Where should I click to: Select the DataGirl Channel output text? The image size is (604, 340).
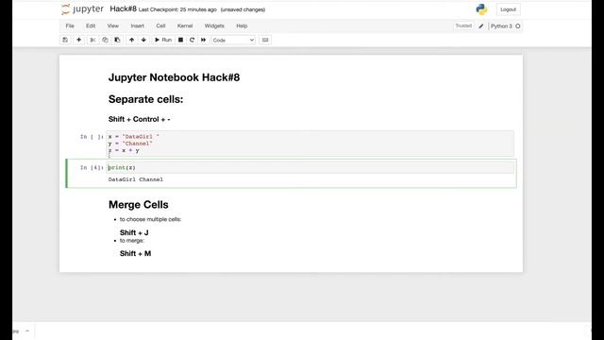click(x=136, y=179)
